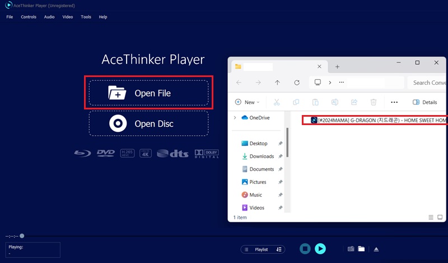Select Pictures in the navigation pane
Image resolution: width=448 pixels, height=263 pixels.
pos(254,182)
